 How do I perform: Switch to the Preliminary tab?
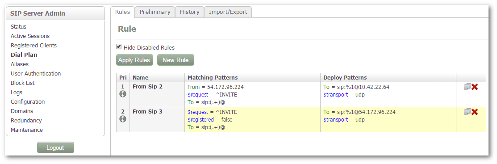coord(155,12)
